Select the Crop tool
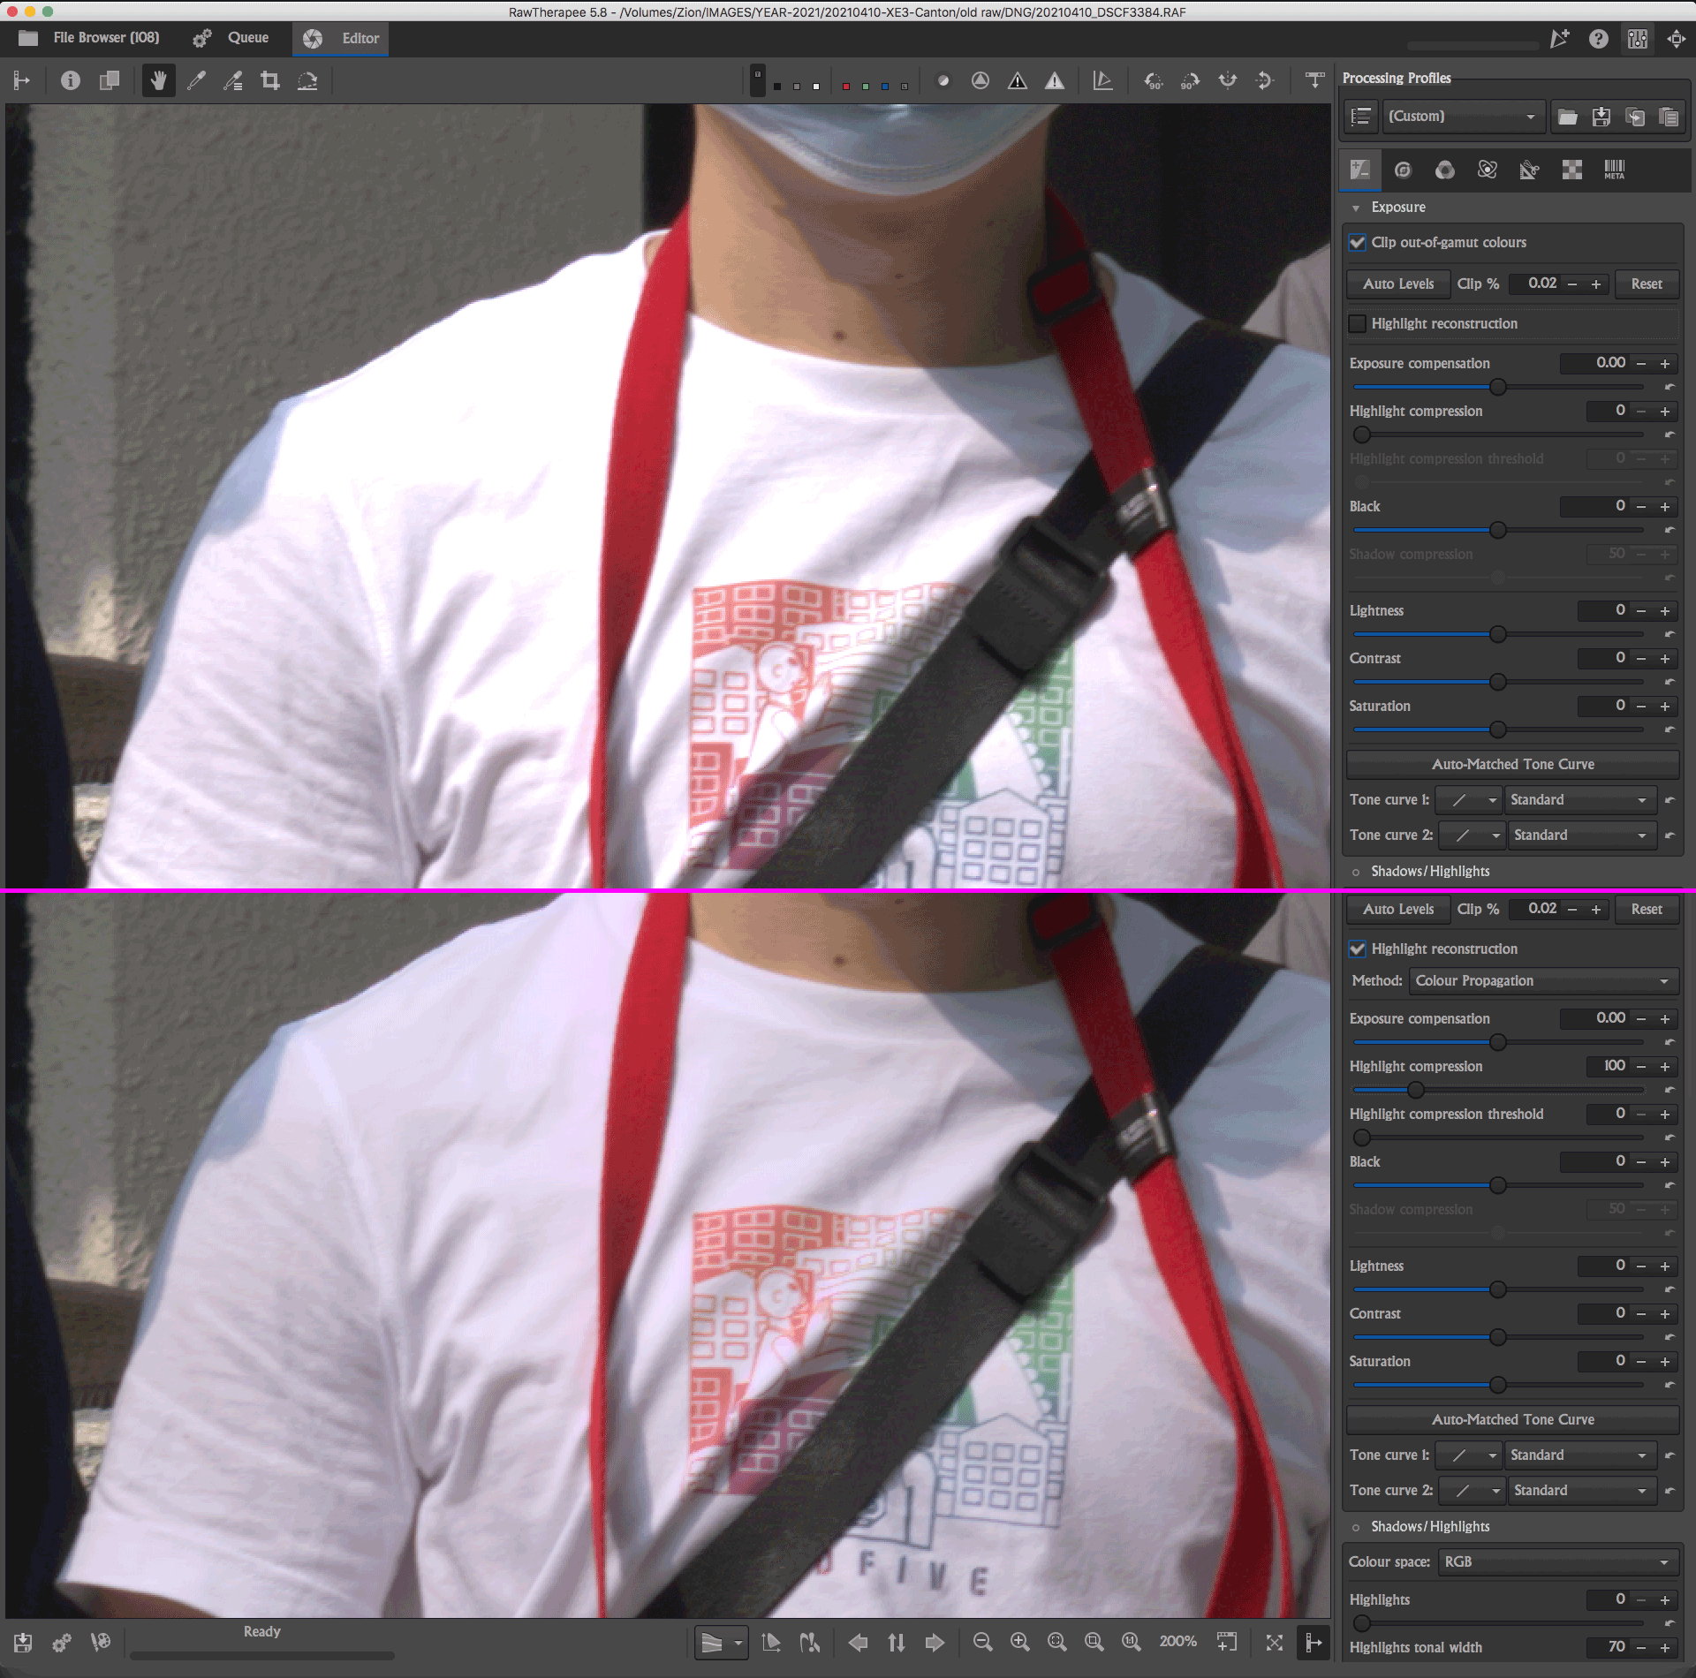Screen dimensions: 1696x1678 pos(270,81)
